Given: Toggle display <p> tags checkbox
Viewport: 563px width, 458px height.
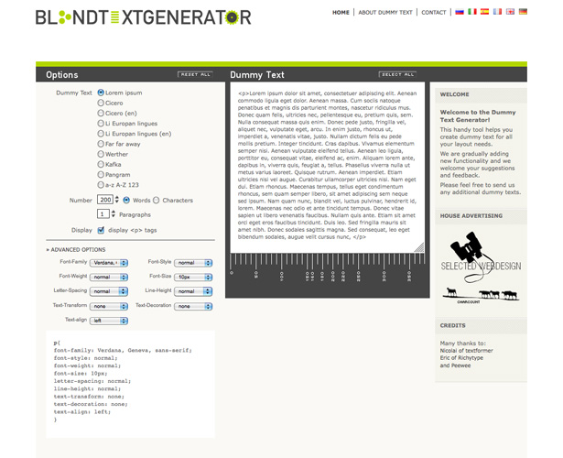Looking at the screenshot, I should 101,230.
